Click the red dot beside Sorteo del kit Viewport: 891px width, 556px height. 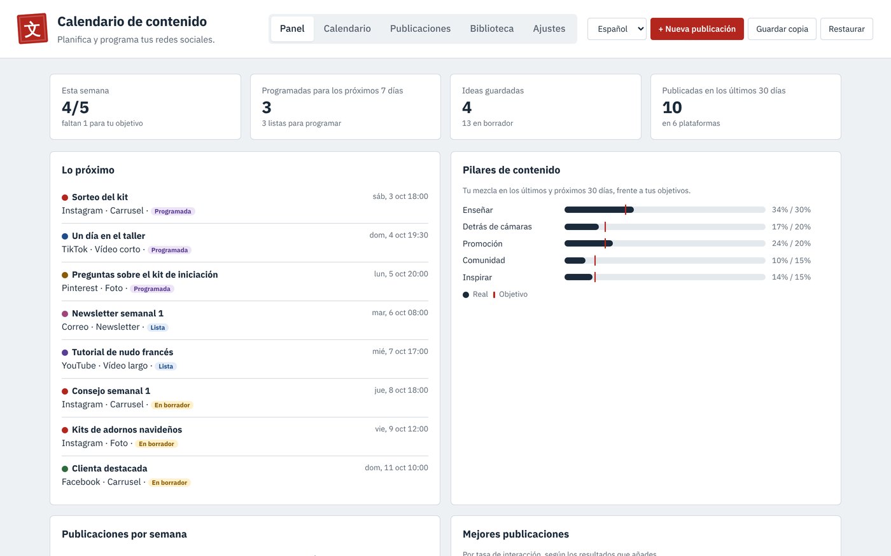coord(65,198)
